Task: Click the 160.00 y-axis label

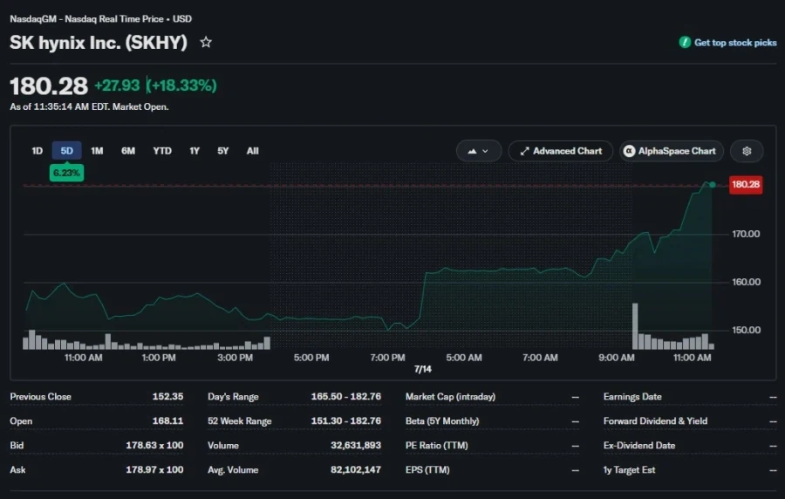Action: (746, 282)
